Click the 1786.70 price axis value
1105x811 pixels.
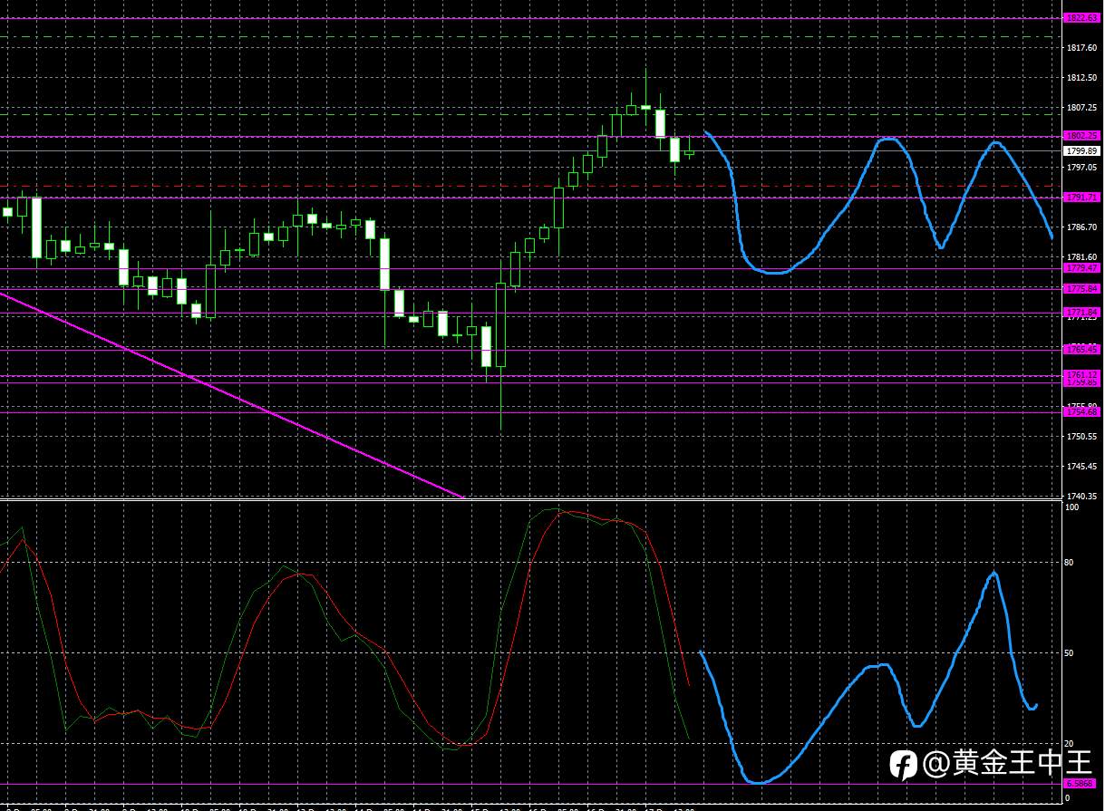click(1083, 227)
